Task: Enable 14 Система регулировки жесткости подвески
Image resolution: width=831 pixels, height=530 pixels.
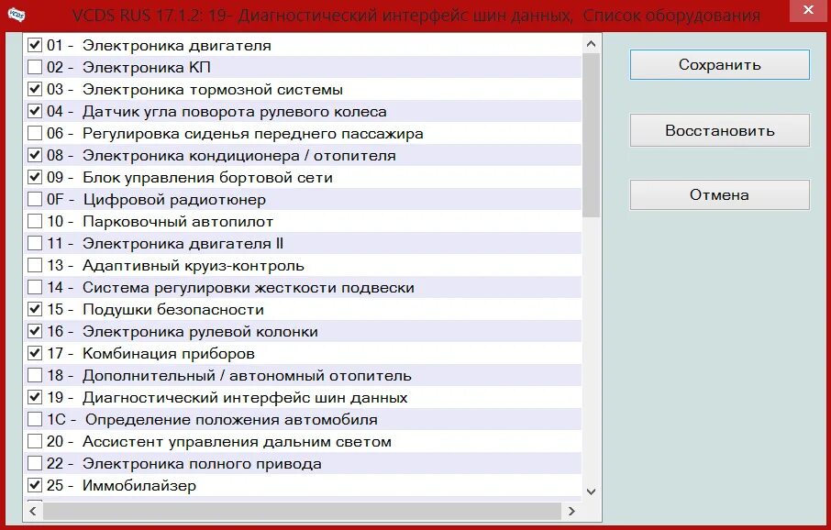Action: (35, 287)
